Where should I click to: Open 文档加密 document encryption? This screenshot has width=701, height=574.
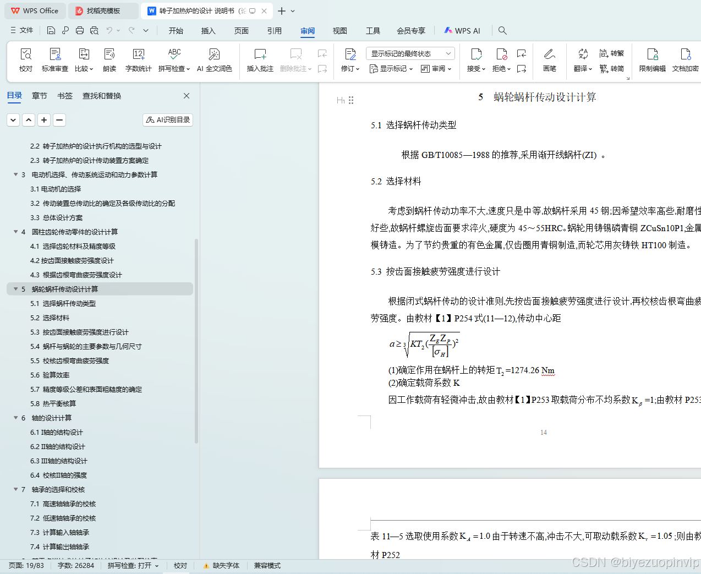(686, 60)
